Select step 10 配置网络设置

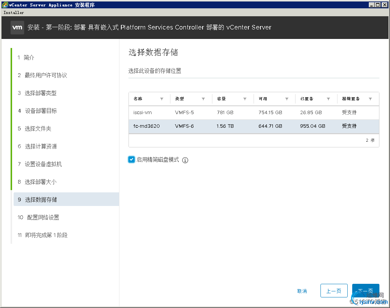click(x=38, y=217)
